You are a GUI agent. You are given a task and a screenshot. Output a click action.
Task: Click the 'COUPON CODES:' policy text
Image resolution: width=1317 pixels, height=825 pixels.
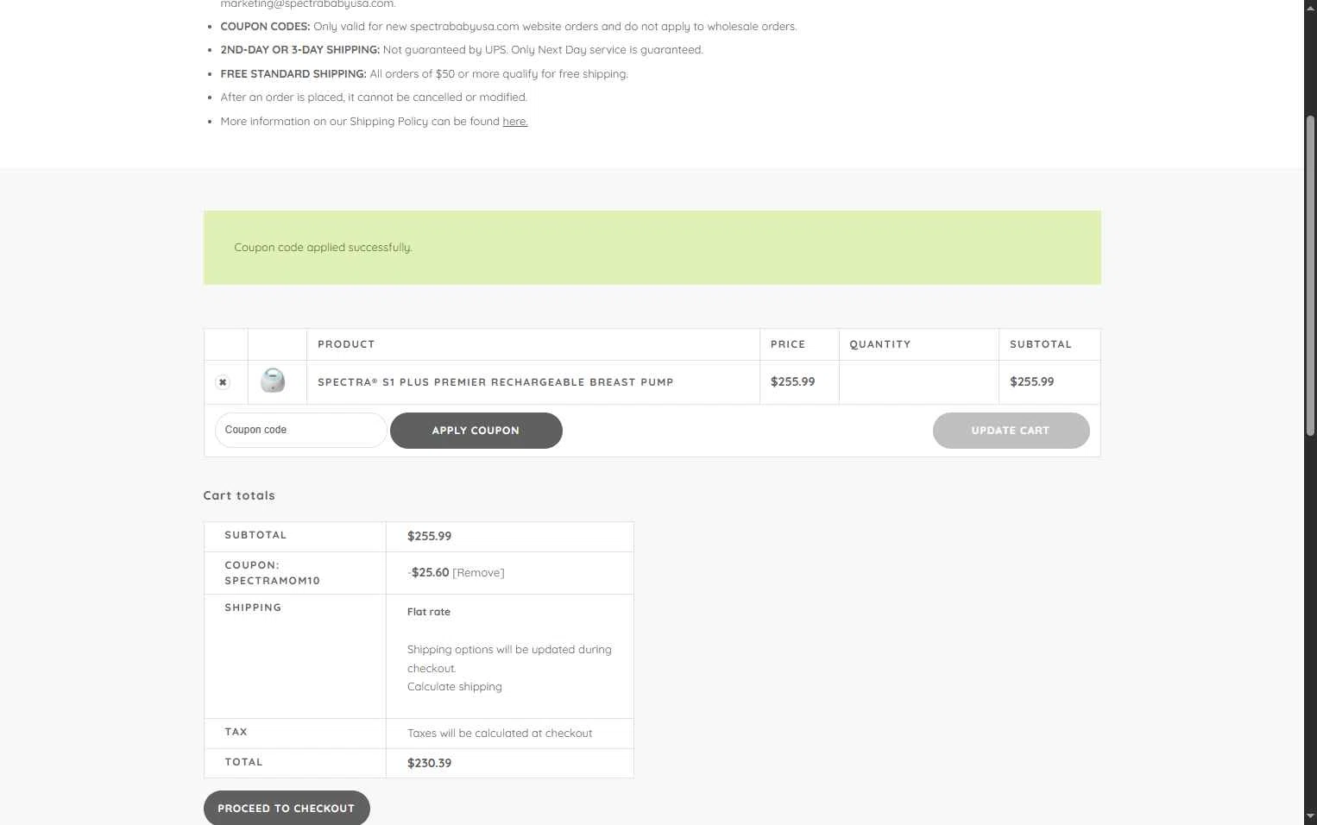265,27
